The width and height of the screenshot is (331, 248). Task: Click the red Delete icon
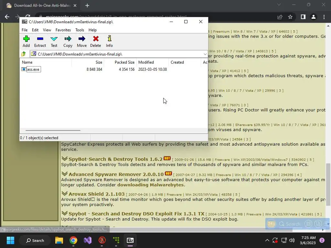point(96,42)
